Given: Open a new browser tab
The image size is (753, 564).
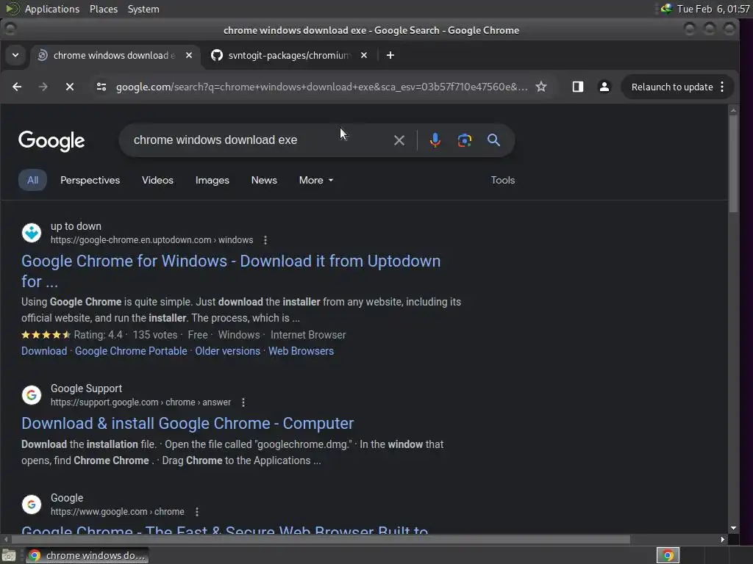Looking at the screenshot, I should 390,55.
